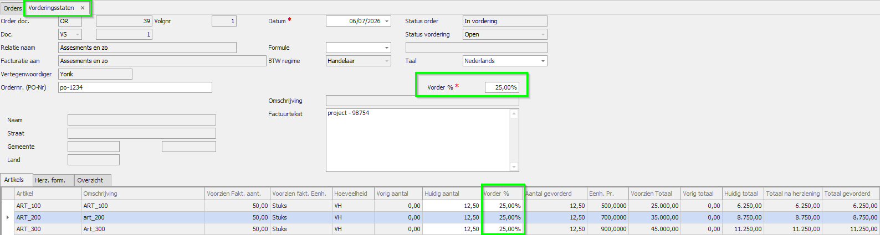The width and height of the screenshot is (880, 235).
Task: Click the Art_300 description cell
Action: tap(143, 229)
